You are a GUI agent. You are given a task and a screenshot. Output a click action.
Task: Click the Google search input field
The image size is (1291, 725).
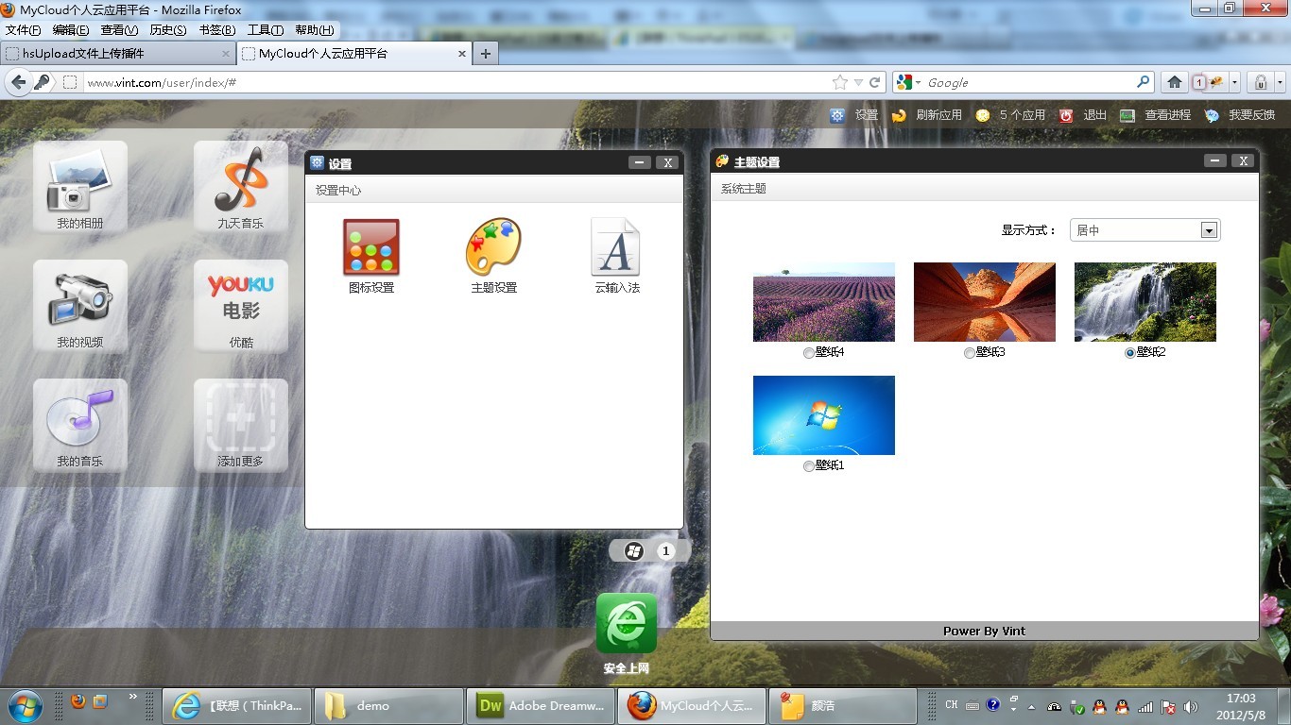pyautogui.click(x=1028, y=82)
